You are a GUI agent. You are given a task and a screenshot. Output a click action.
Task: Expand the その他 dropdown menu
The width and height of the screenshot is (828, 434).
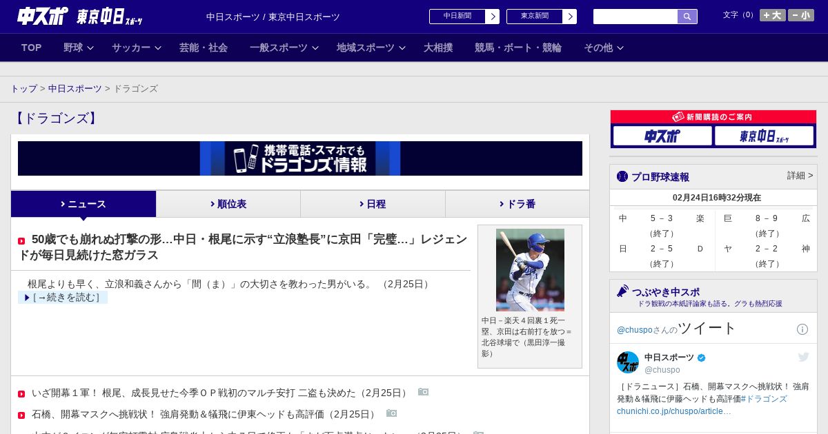point(604,48)
